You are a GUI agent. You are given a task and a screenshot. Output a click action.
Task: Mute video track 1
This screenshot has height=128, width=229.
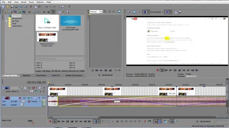(x=39, y=88)
